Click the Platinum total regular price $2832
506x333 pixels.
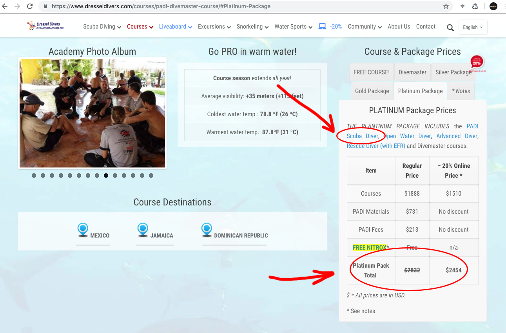pyautogui.click(x=412, y=270)
